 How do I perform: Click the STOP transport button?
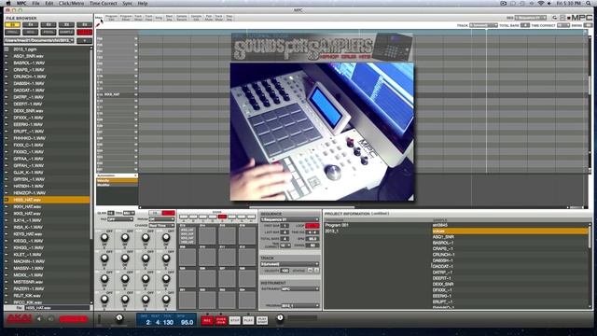[234, 321]
